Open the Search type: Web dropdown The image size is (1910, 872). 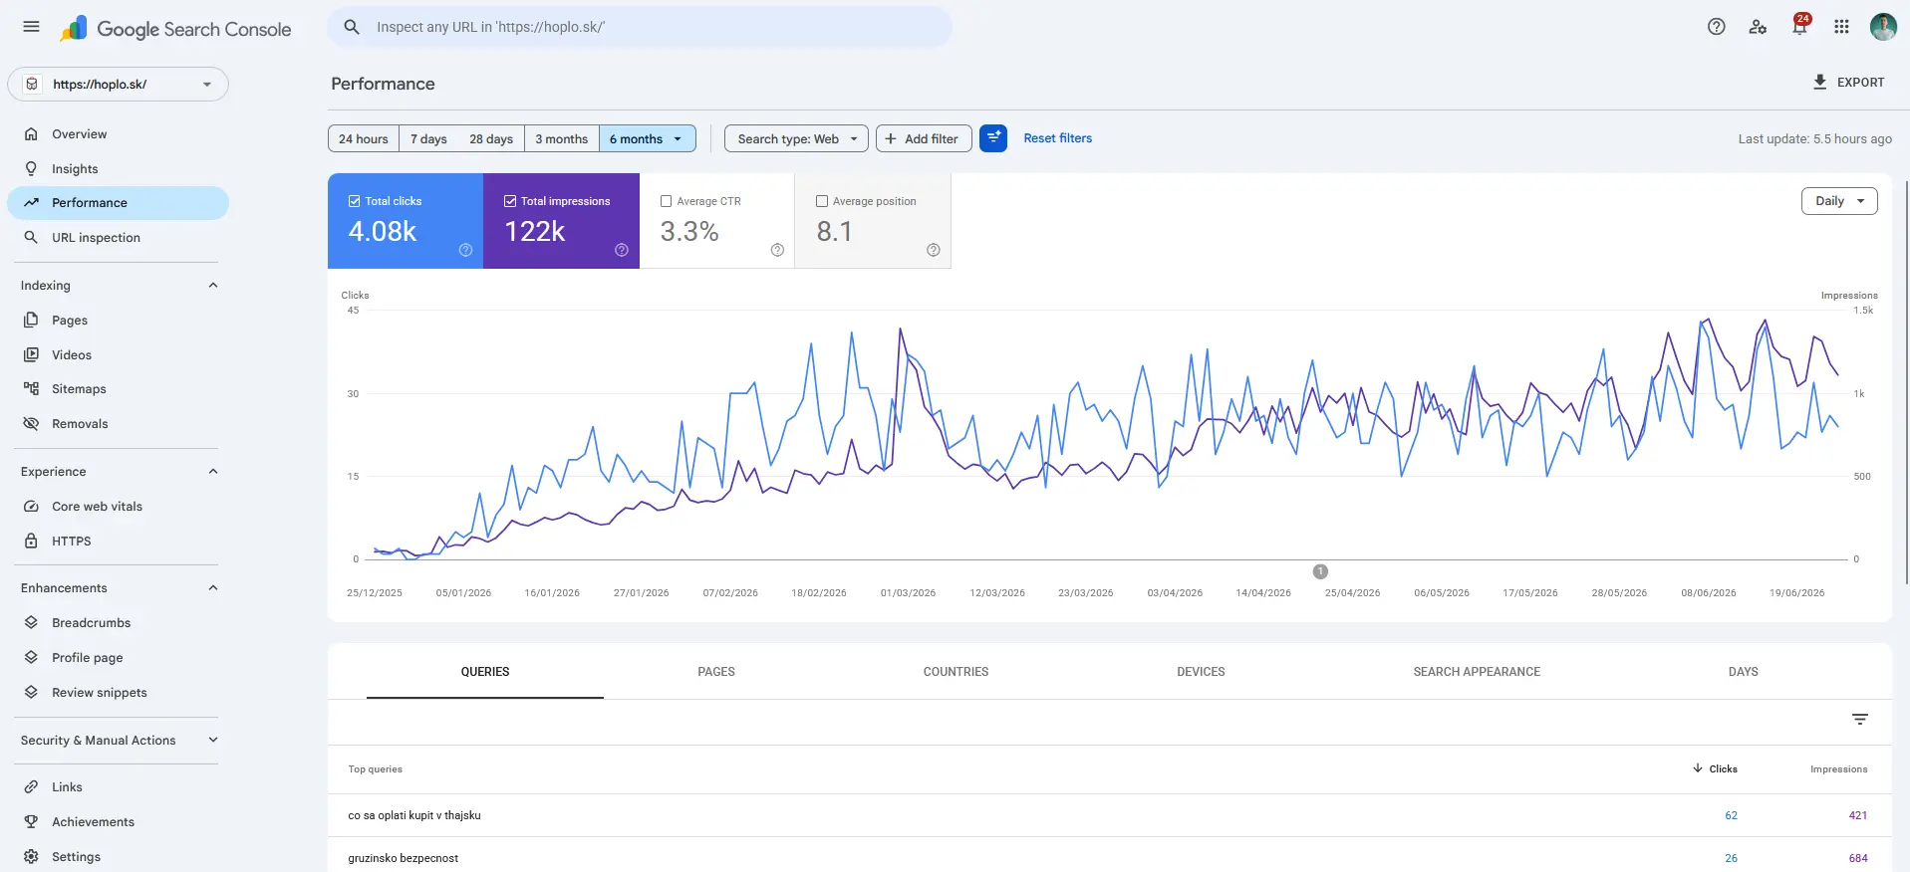[x=796, y=138]
